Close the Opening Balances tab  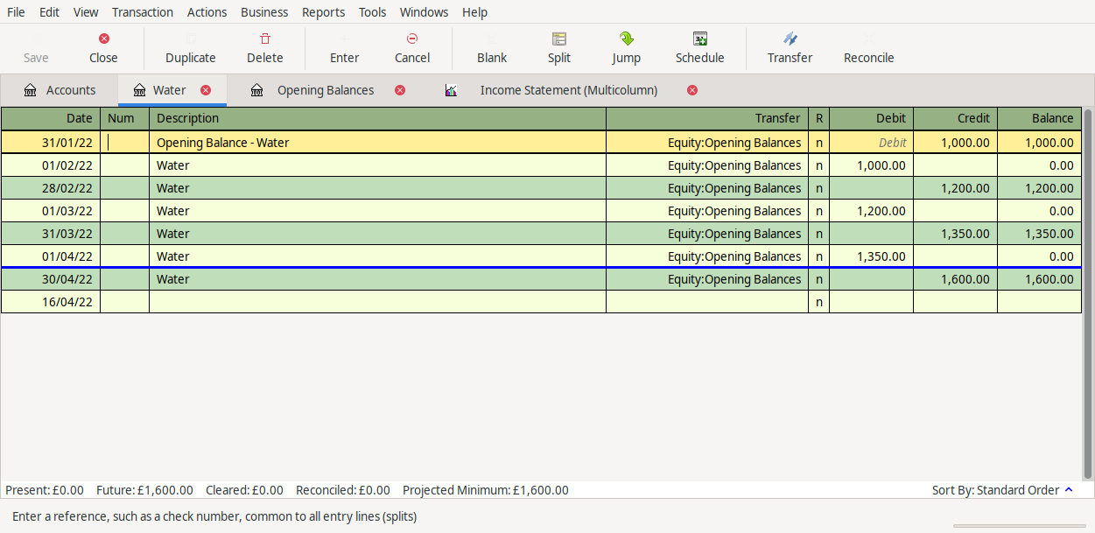point(400,89)
